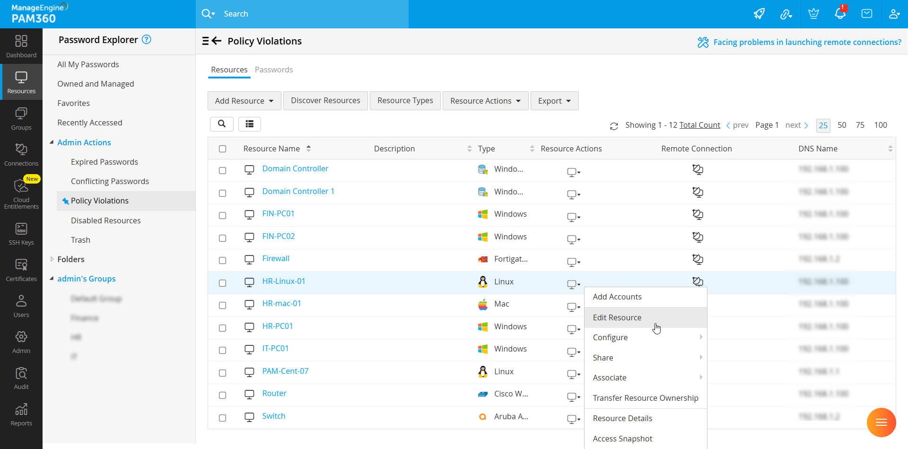Open the PAM-Cent-07 resource link
This screenshot has height=449, width=908.
(x=285, y=371)
